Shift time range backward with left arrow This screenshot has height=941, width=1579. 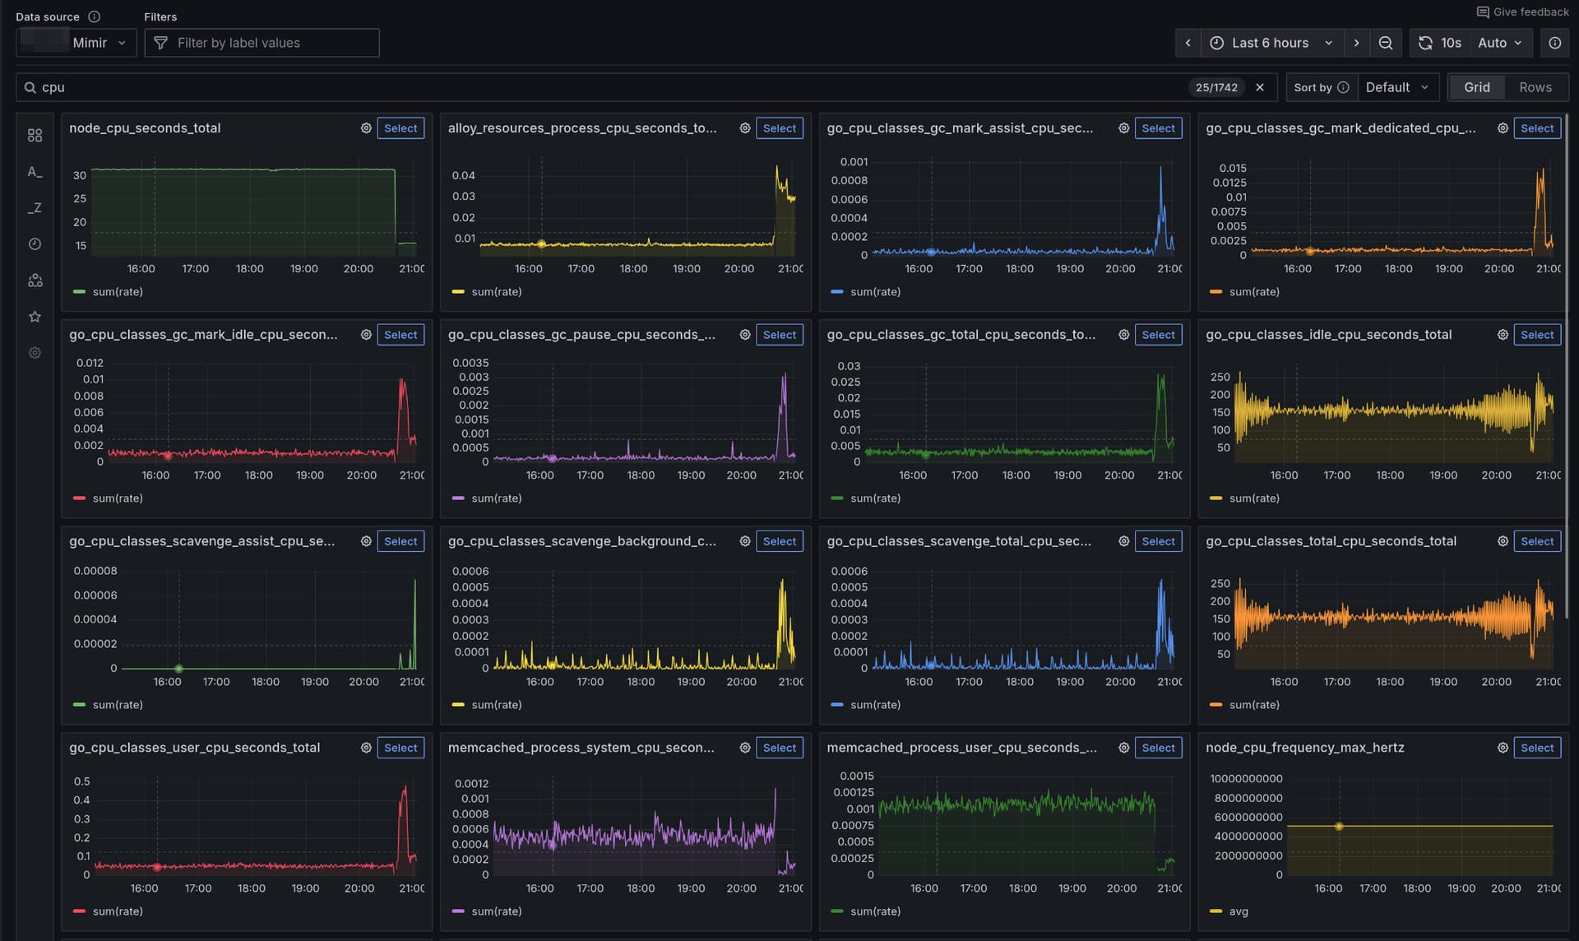tap(1188, 43)
